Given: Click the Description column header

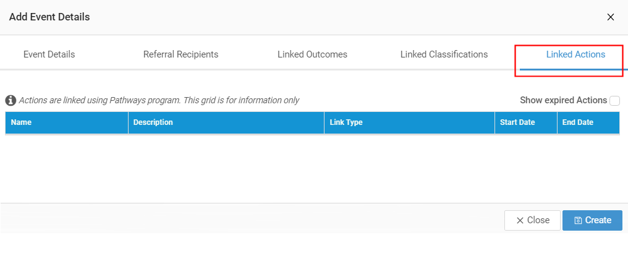Looking at the screenshot, I should 226,122.
